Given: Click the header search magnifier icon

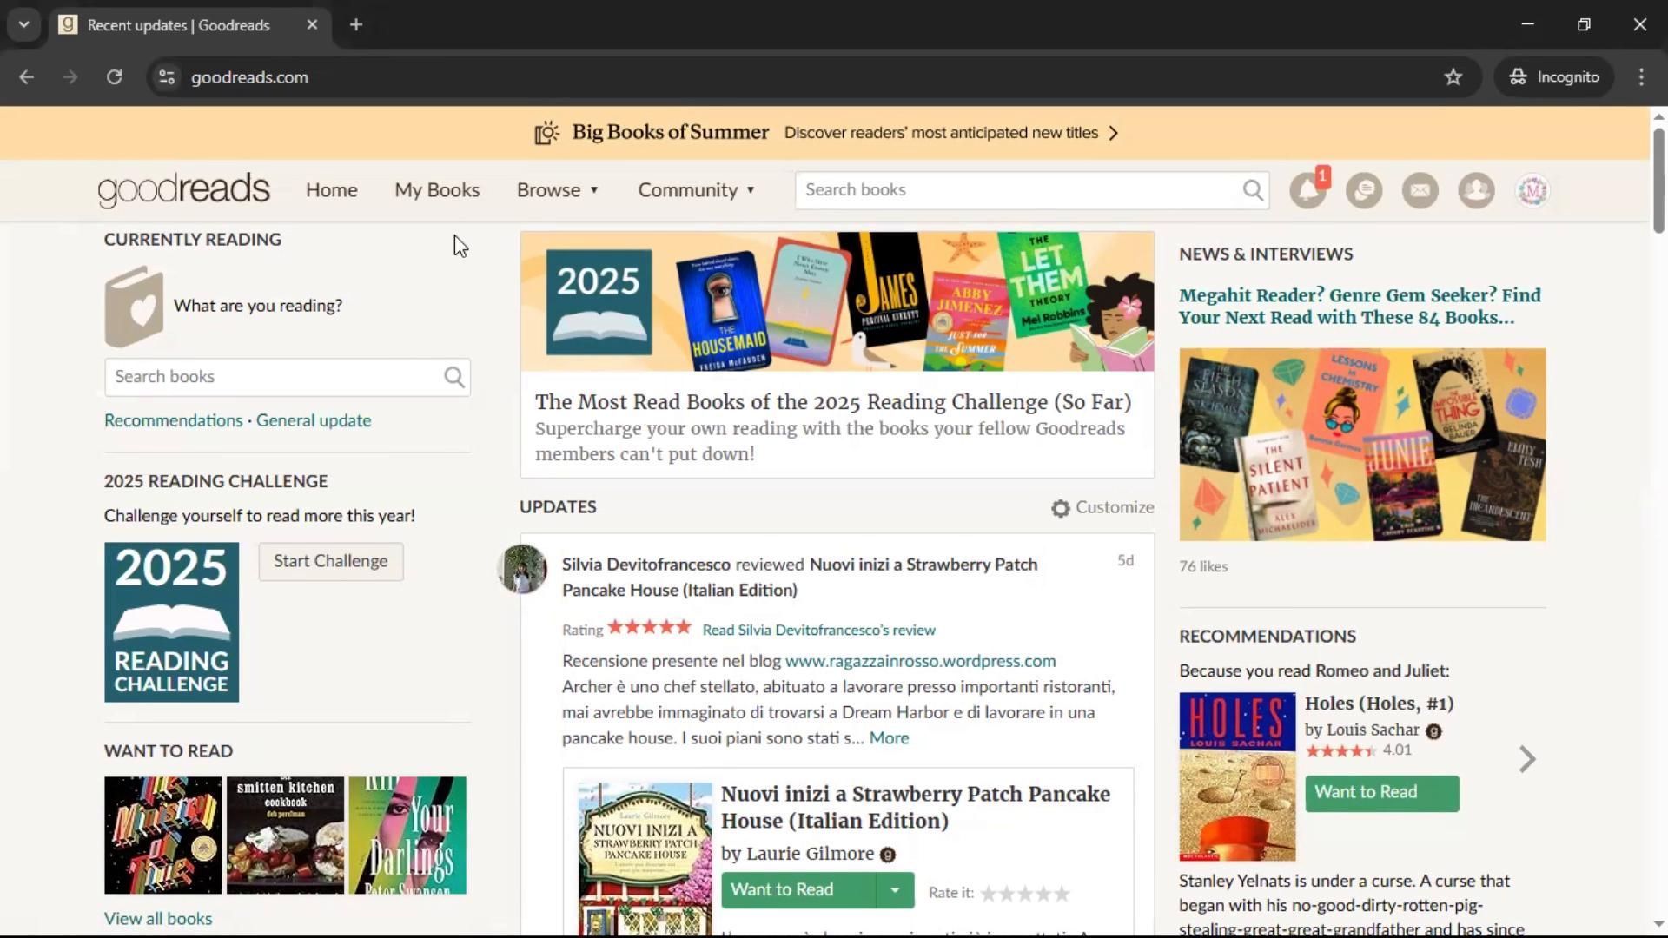Looking at the screenshot, I should coord(1252,190).
